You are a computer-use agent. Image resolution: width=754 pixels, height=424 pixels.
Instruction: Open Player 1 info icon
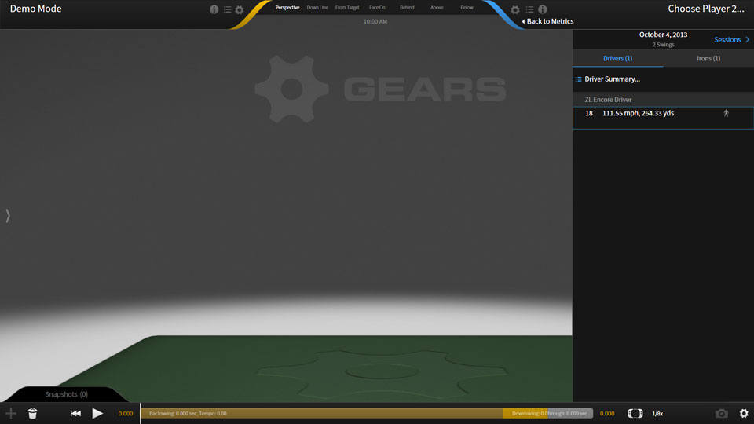coord(214,9)
